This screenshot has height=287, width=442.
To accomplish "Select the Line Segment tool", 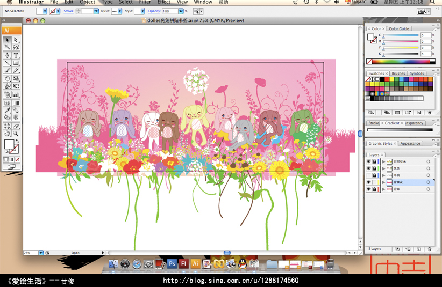I will (x=8, y=63).
